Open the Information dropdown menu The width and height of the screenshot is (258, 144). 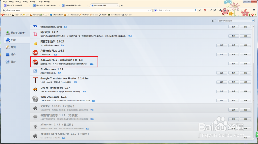point(57,15)
